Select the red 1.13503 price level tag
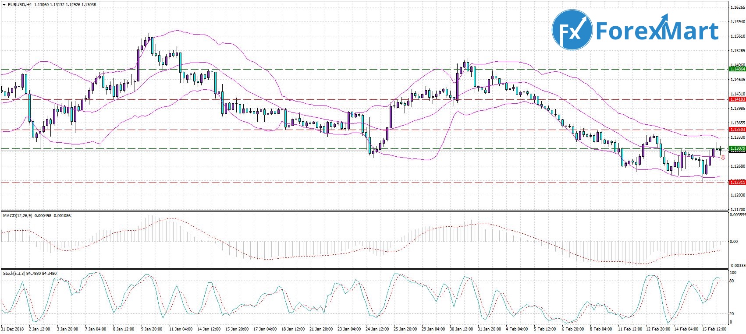Image resolution: width=746 pixels, height=334 pixels. tap(737, 130)
